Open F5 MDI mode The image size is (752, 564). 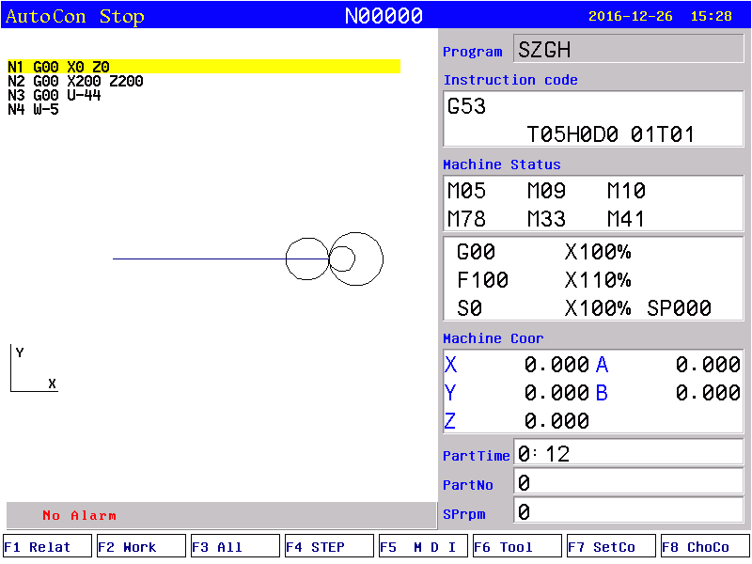pos(423,546)
